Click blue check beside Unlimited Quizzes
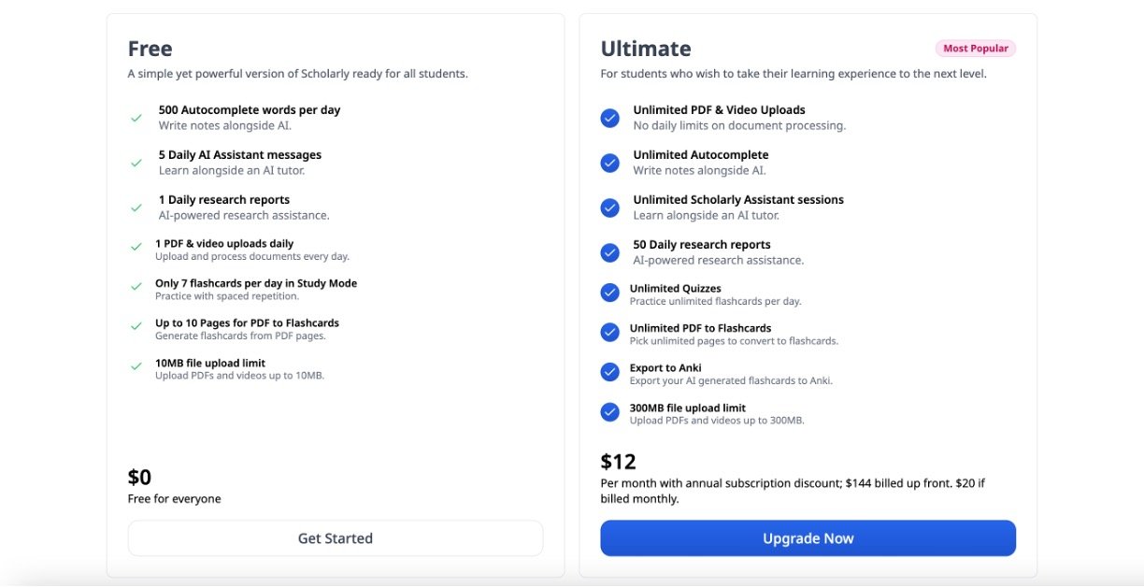Image resolution: width=1144 pixels, height=587 pixels. 610,293
